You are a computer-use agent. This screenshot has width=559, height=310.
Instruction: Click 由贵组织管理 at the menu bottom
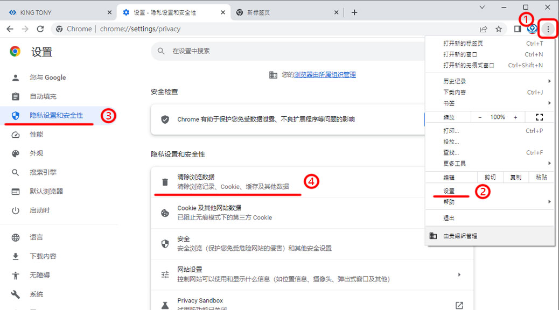click(x=490, y=236)
